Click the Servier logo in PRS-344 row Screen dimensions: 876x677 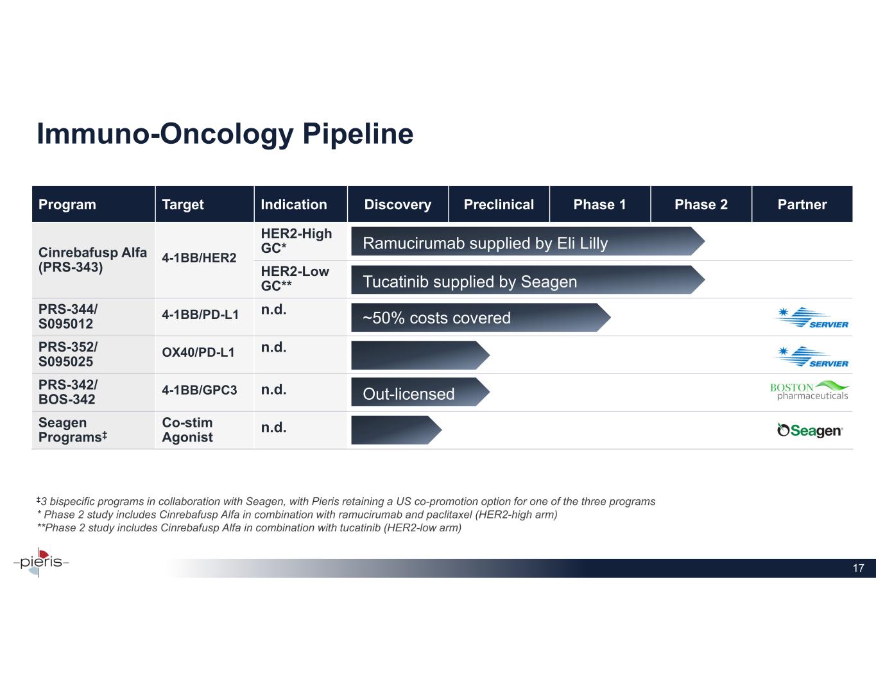coord(811,318)
